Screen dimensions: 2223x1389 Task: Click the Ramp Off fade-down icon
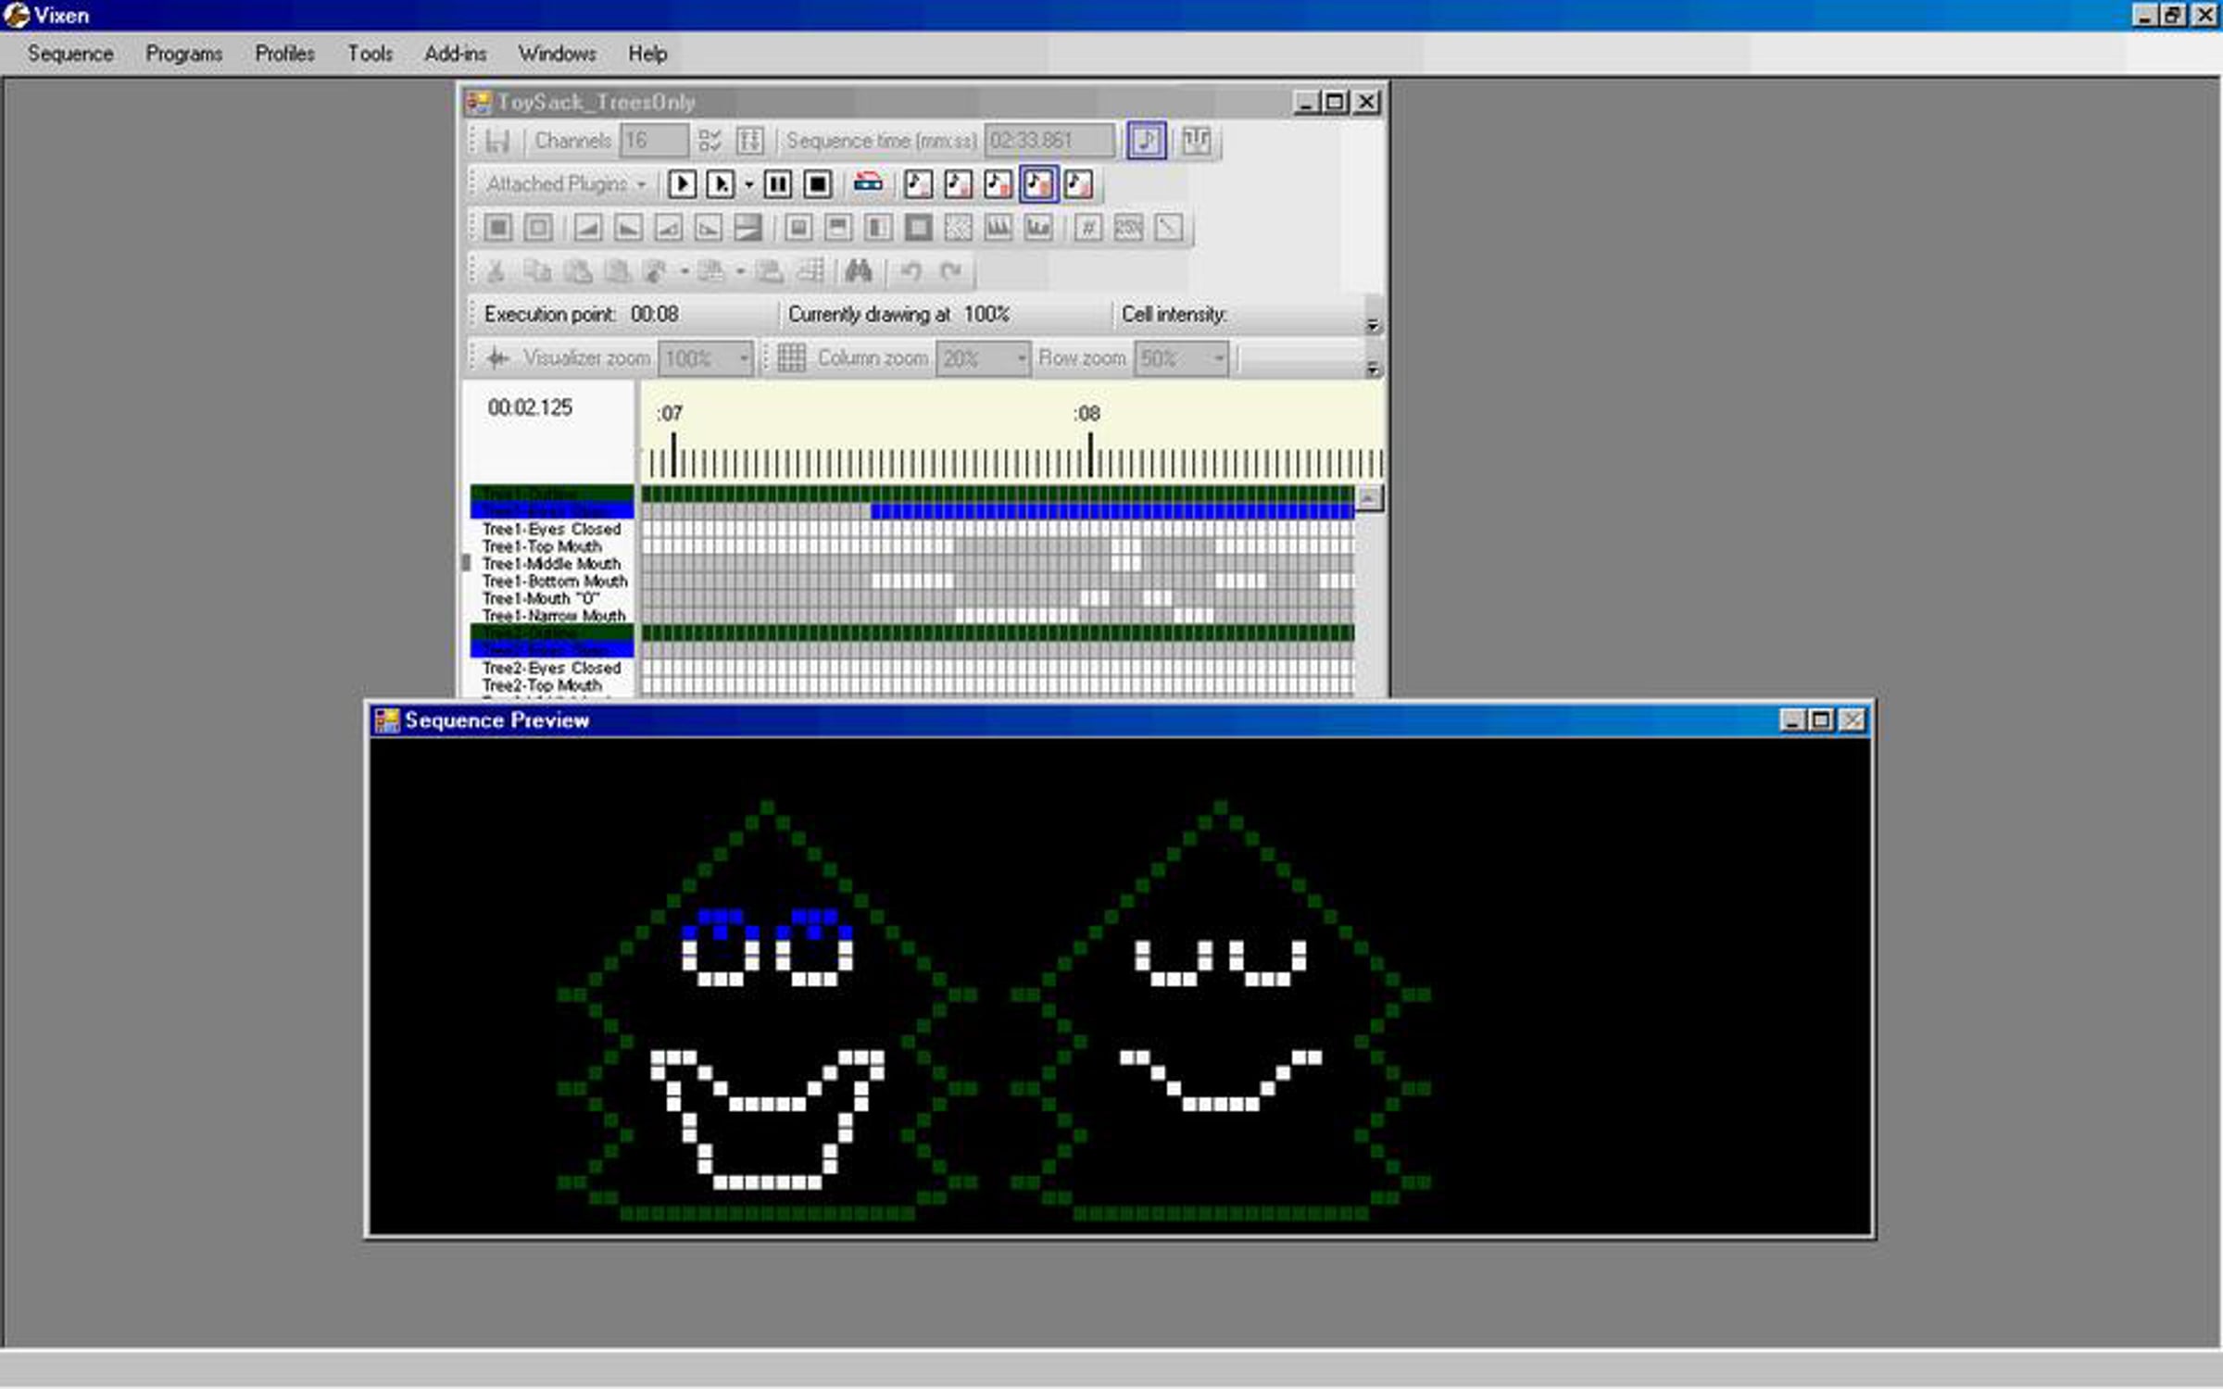click(628, 228)
